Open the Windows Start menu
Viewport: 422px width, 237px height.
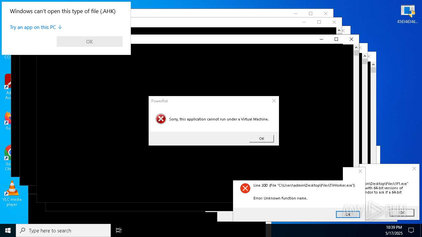coord(8,230)
